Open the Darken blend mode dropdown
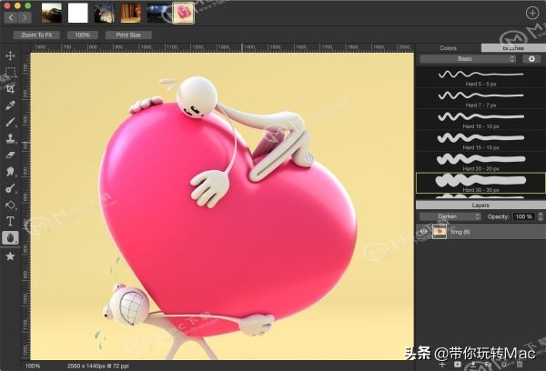The height and width of the screenshot is (371, 546). coord(450,216)
